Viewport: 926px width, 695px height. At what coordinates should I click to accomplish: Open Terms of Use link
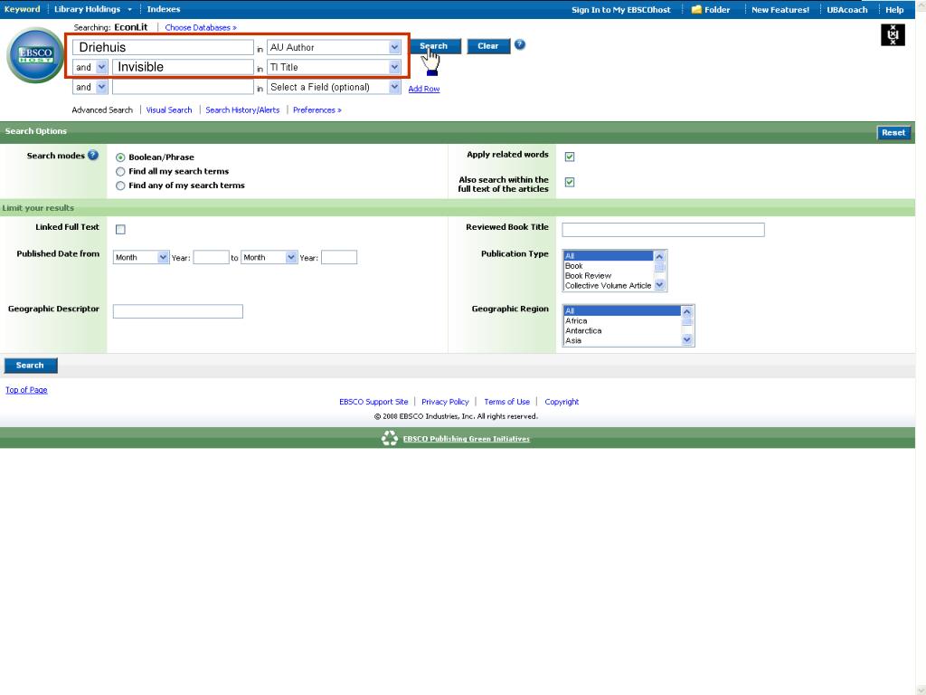(506, 402)
